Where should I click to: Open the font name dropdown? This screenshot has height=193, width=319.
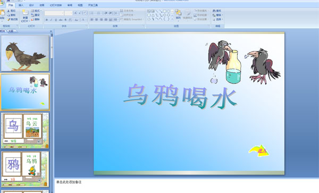pos(63,13)
